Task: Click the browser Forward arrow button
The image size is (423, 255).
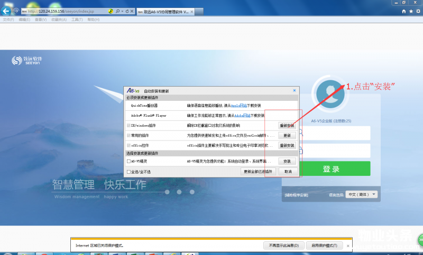Action: click(x=16, y=11)
